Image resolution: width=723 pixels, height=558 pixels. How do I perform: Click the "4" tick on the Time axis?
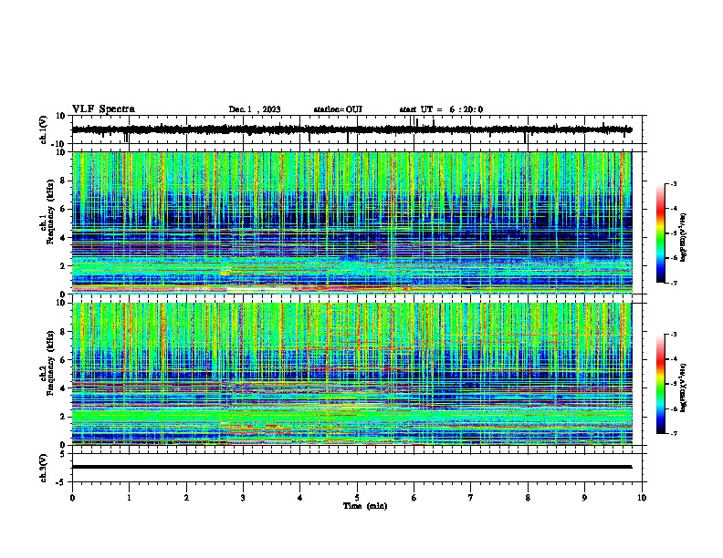point(299,498)
